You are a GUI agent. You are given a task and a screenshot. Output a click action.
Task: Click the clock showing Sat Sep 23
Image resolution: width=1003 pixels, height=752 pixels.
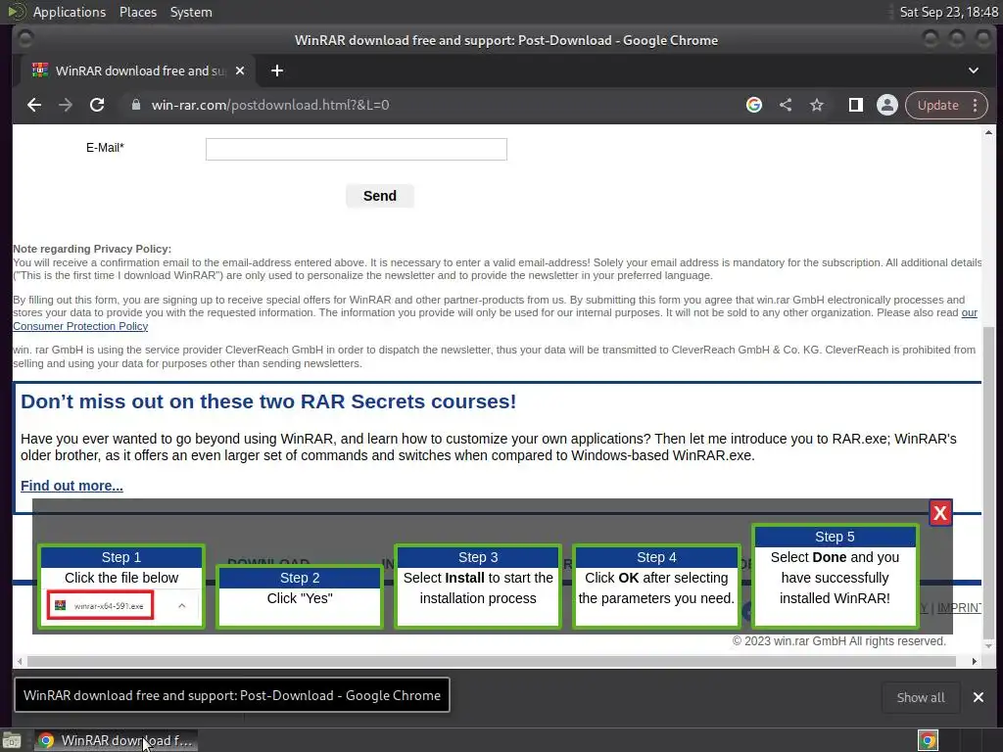click(x=948, y=12)
